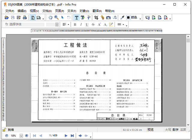Click the Save As edit icon
The width and height of the screenshot is (192, 140).
pyautogui.click(x=19, y=18)
